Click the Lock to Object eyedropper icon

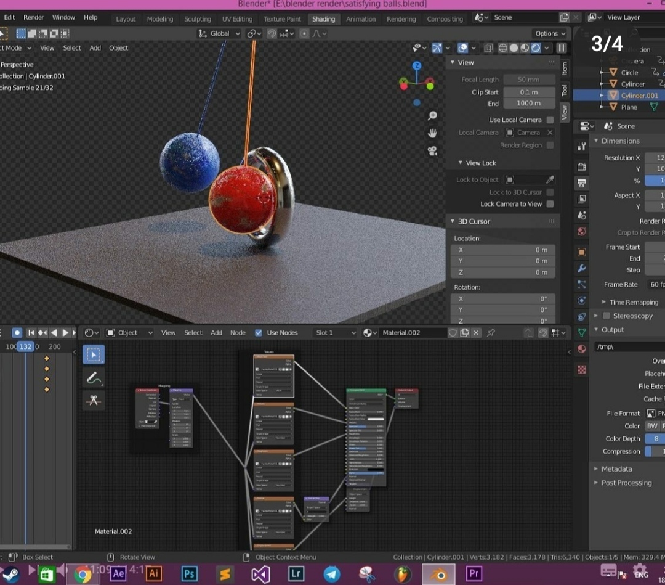pos(550,179)
